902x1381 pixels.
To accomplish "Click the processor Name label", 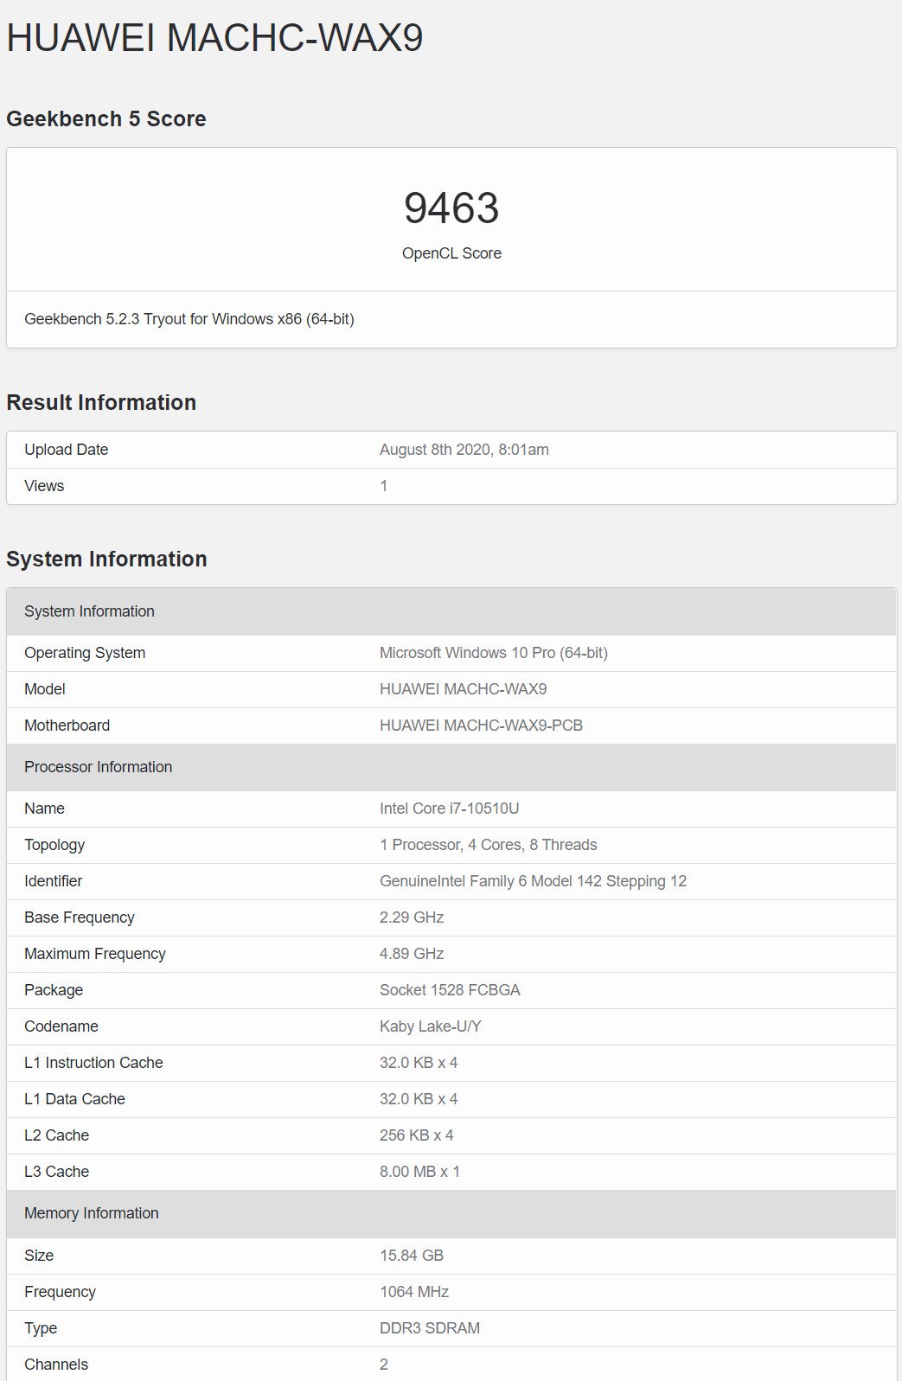I will (44, 809).
